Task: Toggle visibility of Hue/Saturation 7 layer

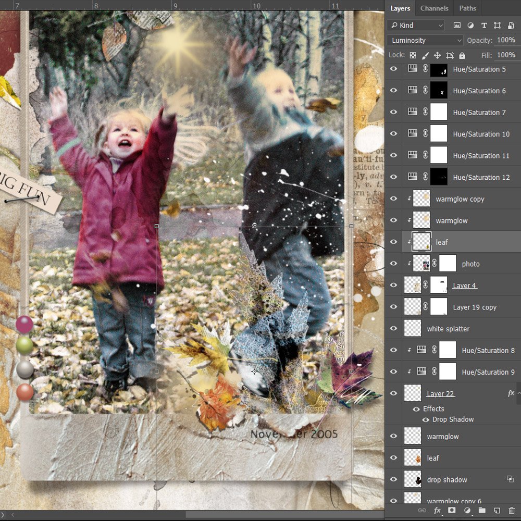Action: (393, 112)
